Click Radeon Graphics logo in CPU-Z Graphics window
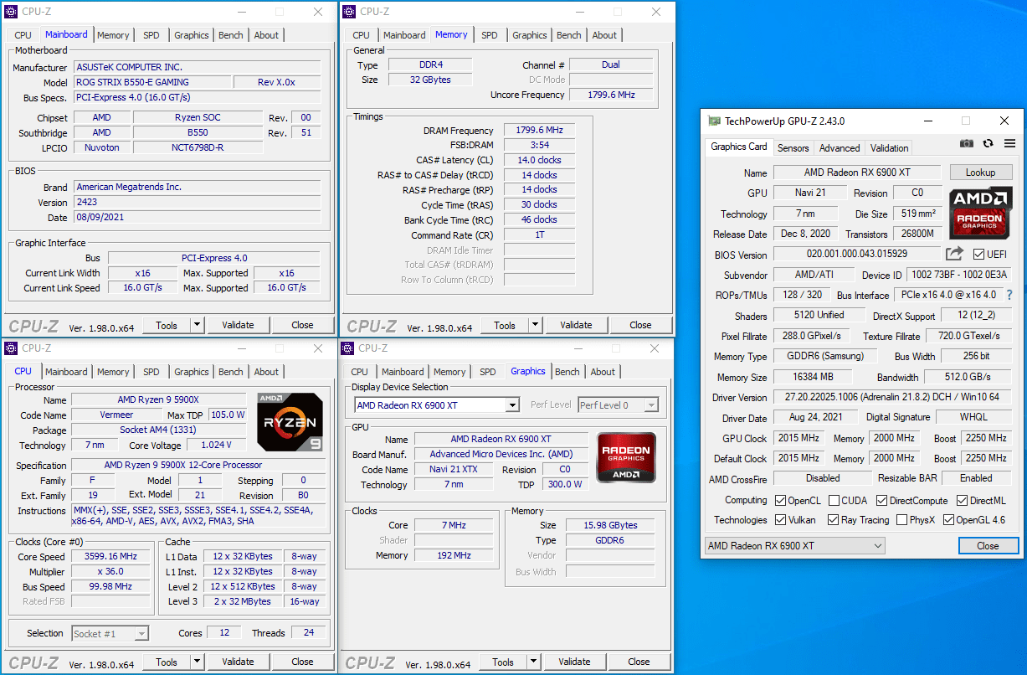This screenshot has width=1027, height=675. tap(626, 460)
